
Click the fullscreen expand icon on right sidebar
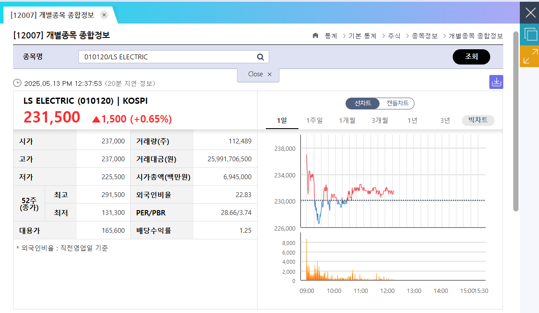tap(529, 56)
